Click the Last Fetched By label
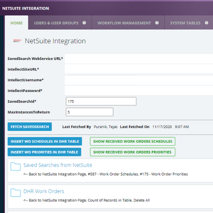Image resolution: width=213 pixels, height=213 pixels. (x=77, y=127)
